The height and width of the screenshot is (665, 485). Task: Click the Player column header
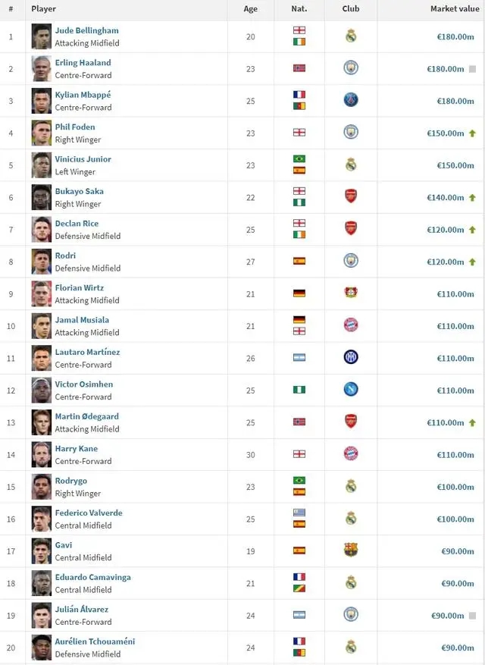click(x=44, y=9)
